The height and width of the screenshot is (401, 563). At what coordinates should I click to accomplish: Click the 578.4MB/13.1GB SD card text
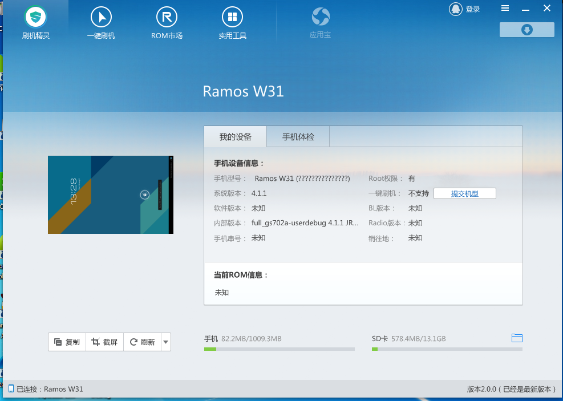(419, 338)
